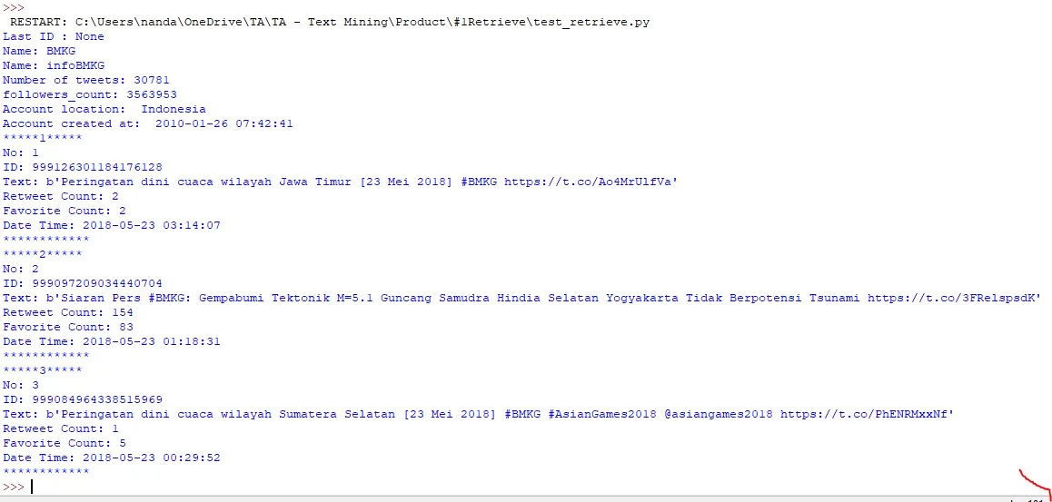The width and height of the screenshot is (1052, 502).
Task: Click the #AsianGames2018 hashtag text
Action: (x=603, y=414)
